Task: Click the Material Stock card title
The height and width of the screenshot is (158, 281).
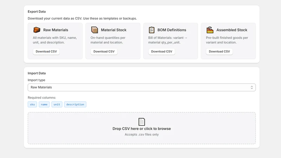Action: click(x=113, y=30)
